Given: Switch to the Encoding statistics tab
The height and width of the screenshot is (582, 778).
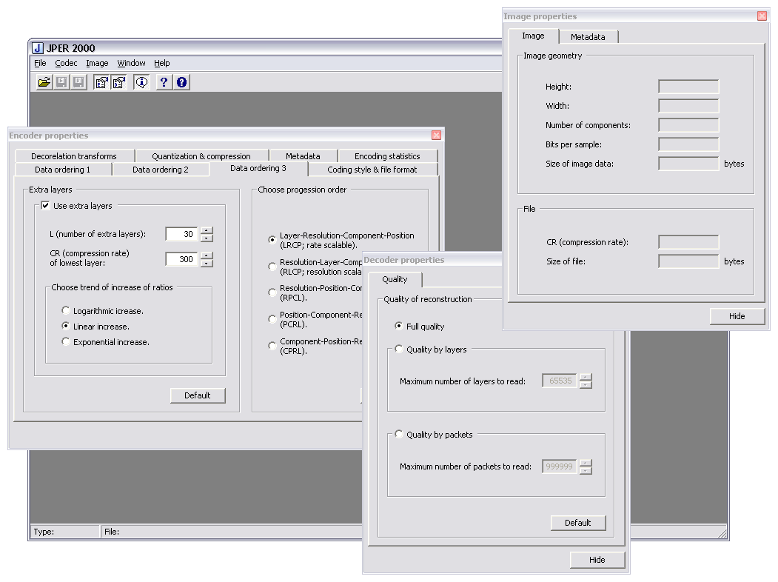Looking at the screenshot, I should click(387, 156).
